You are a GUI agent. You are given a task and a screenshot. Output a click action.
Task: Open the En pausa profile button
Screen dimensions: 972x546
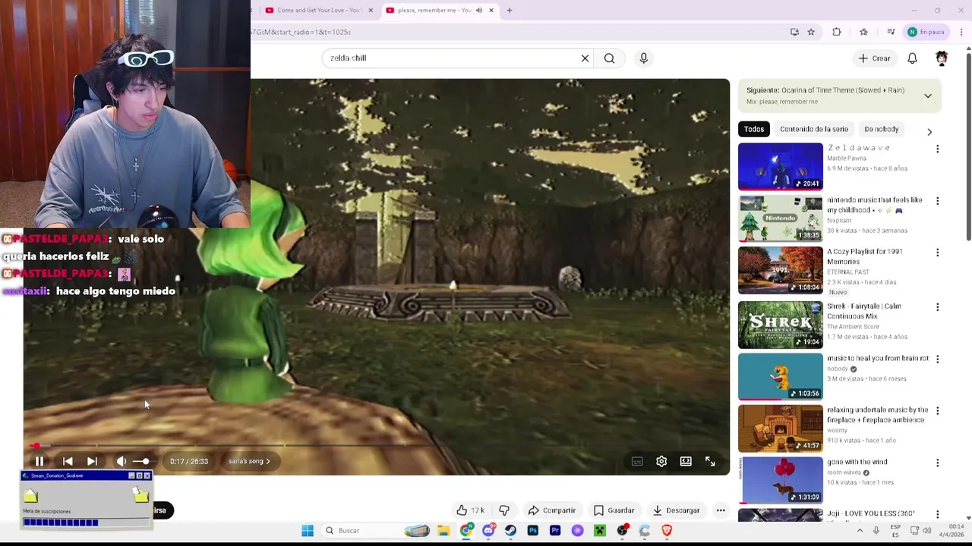pyautogui.click(x=926, y=32)
